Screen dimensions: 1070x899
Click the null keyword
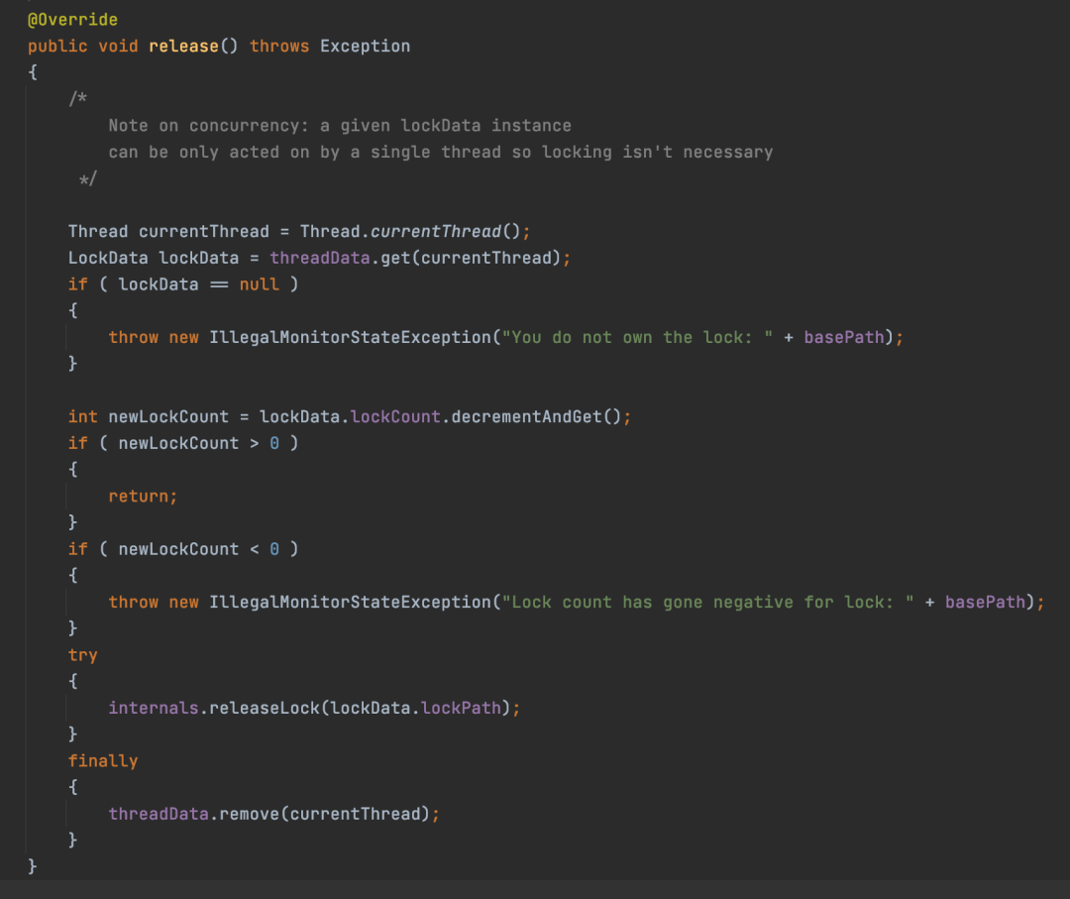point(260,284)
